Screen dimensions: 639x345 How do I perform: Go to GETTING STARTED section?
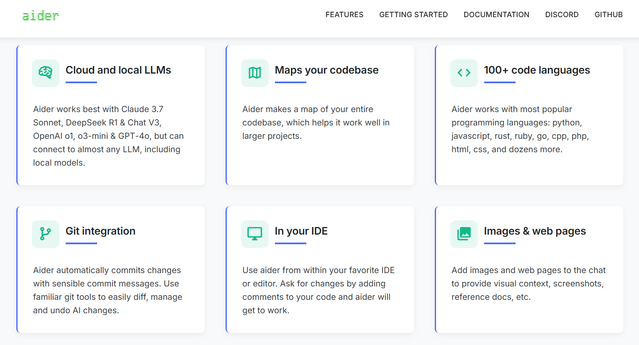pyautogui.click(x=413, y=15)
